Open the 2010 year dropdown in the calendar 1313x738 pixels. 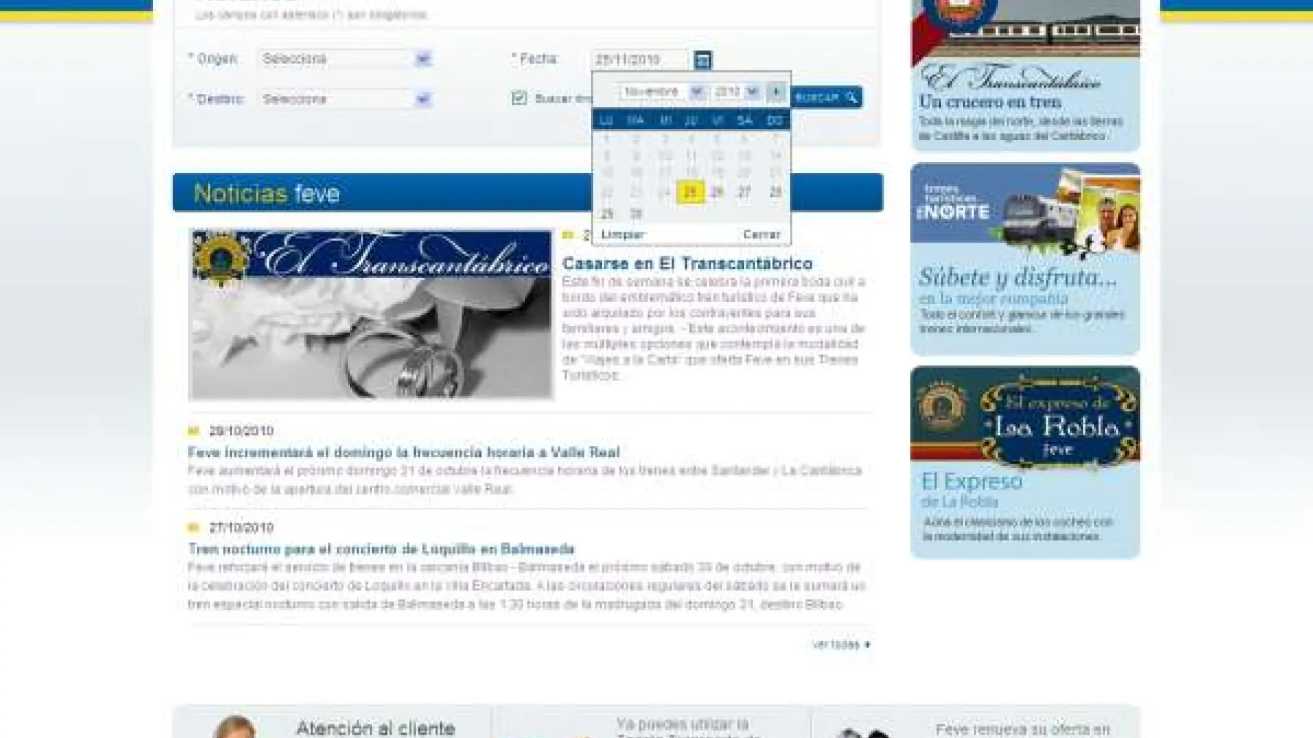coord(752,91)
